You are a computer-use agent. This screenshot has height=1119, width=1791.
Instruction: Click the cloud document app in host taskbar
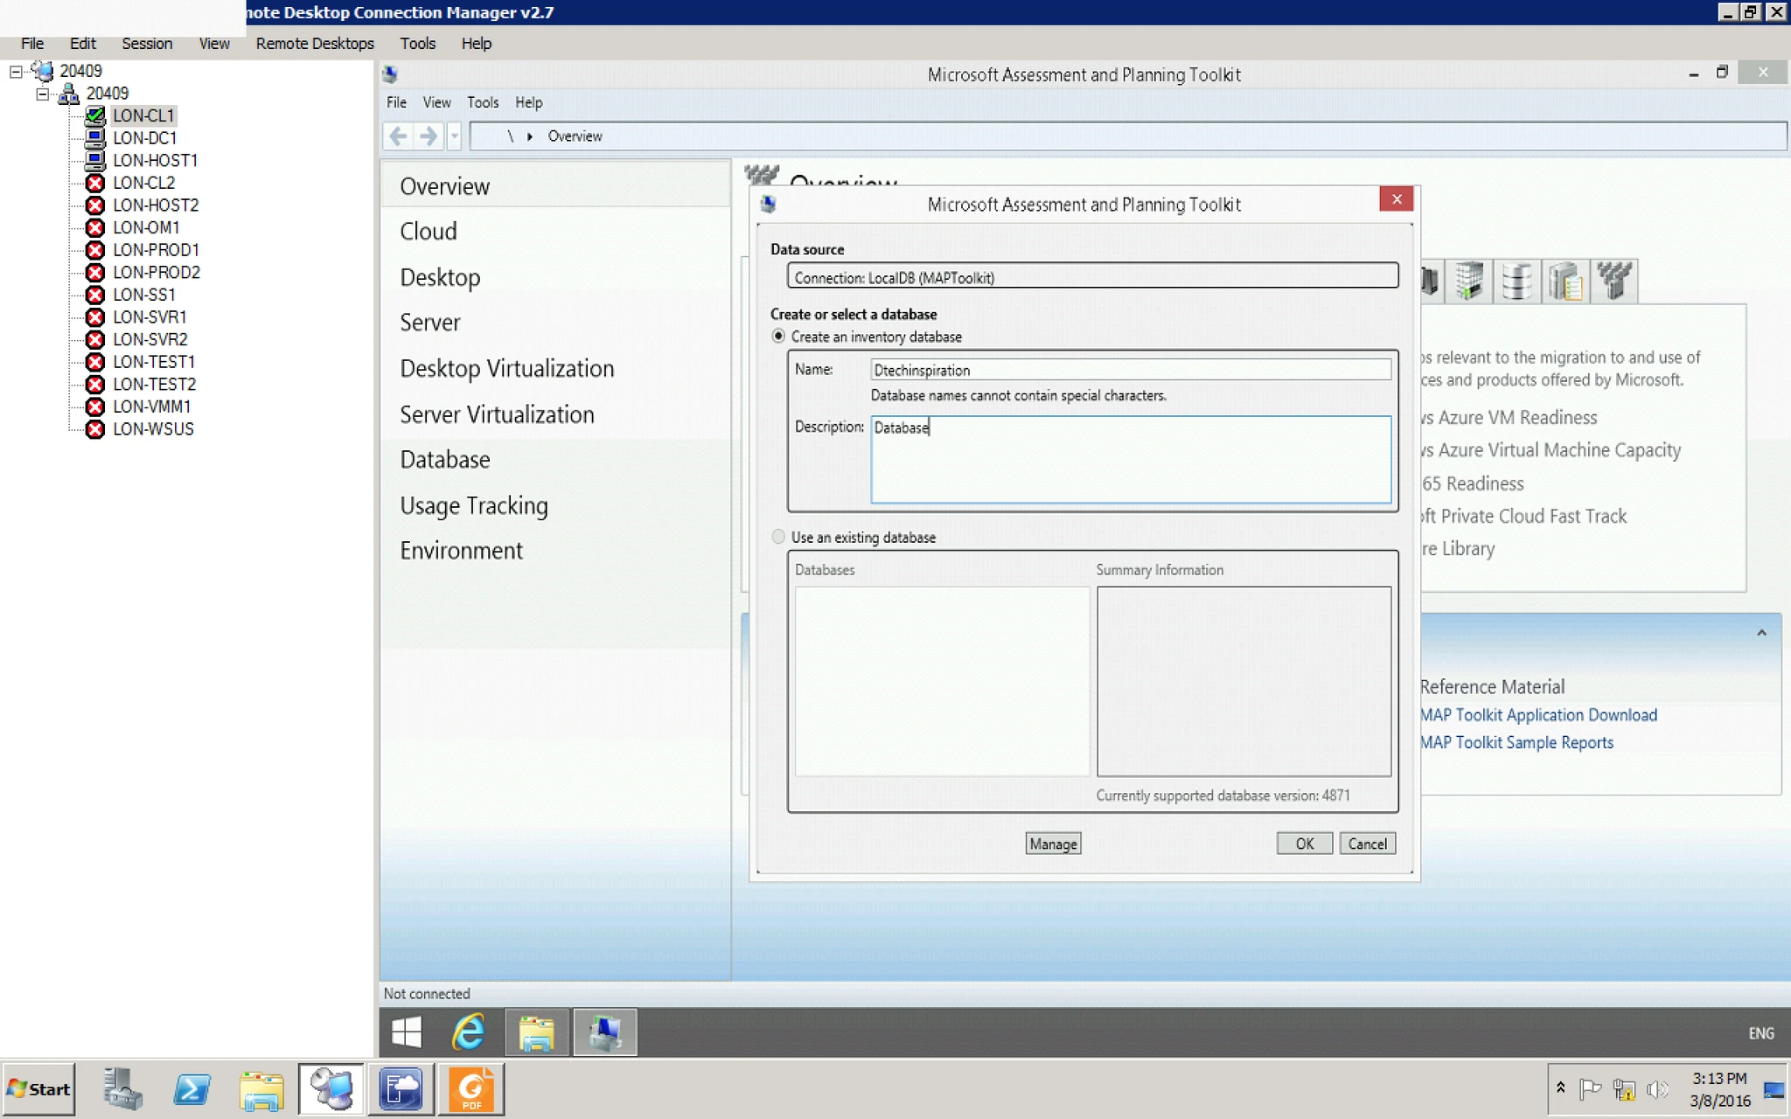tap(401, 1089)
